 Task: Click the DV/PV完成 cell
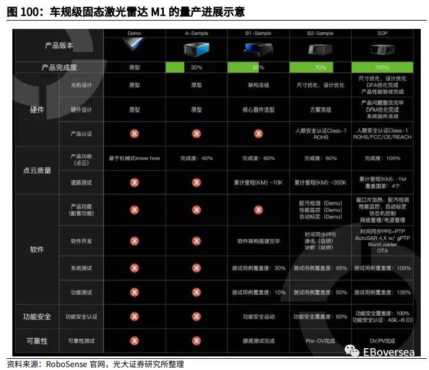(x=382, y=341)
